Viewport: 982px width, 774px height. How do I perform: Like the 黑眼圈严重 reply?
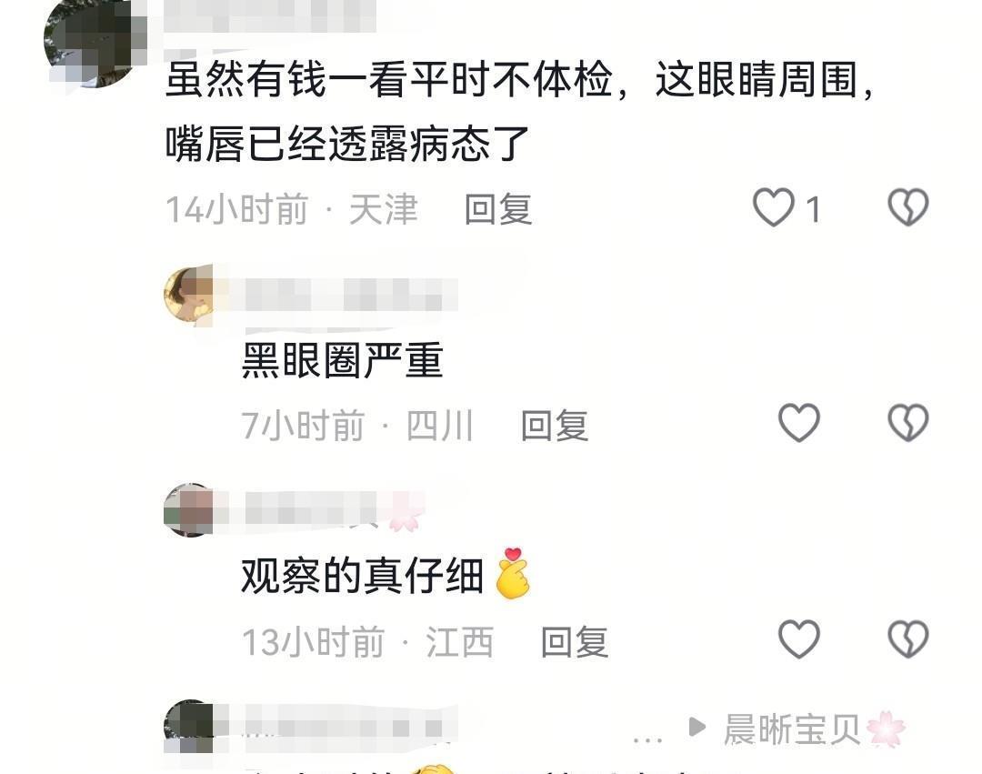pyautogui.click(x=799, y=423)
